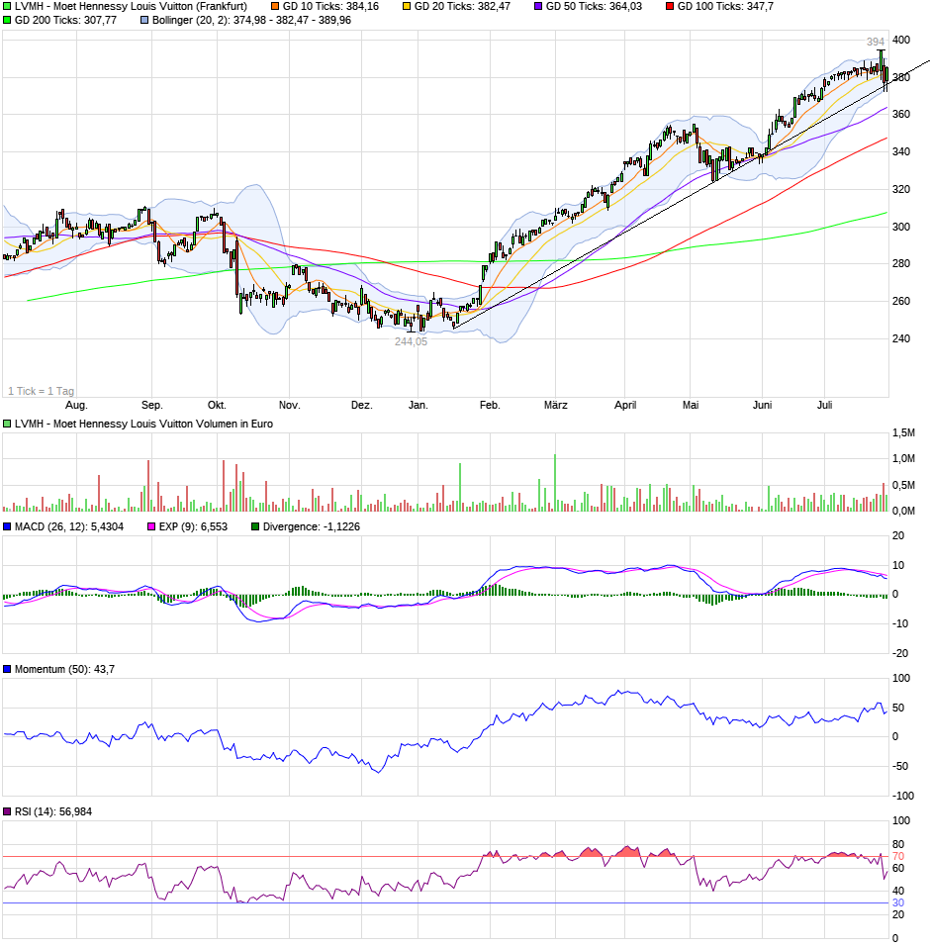Click the GD 10 Ticks: 384,16 label

point(330,6)
